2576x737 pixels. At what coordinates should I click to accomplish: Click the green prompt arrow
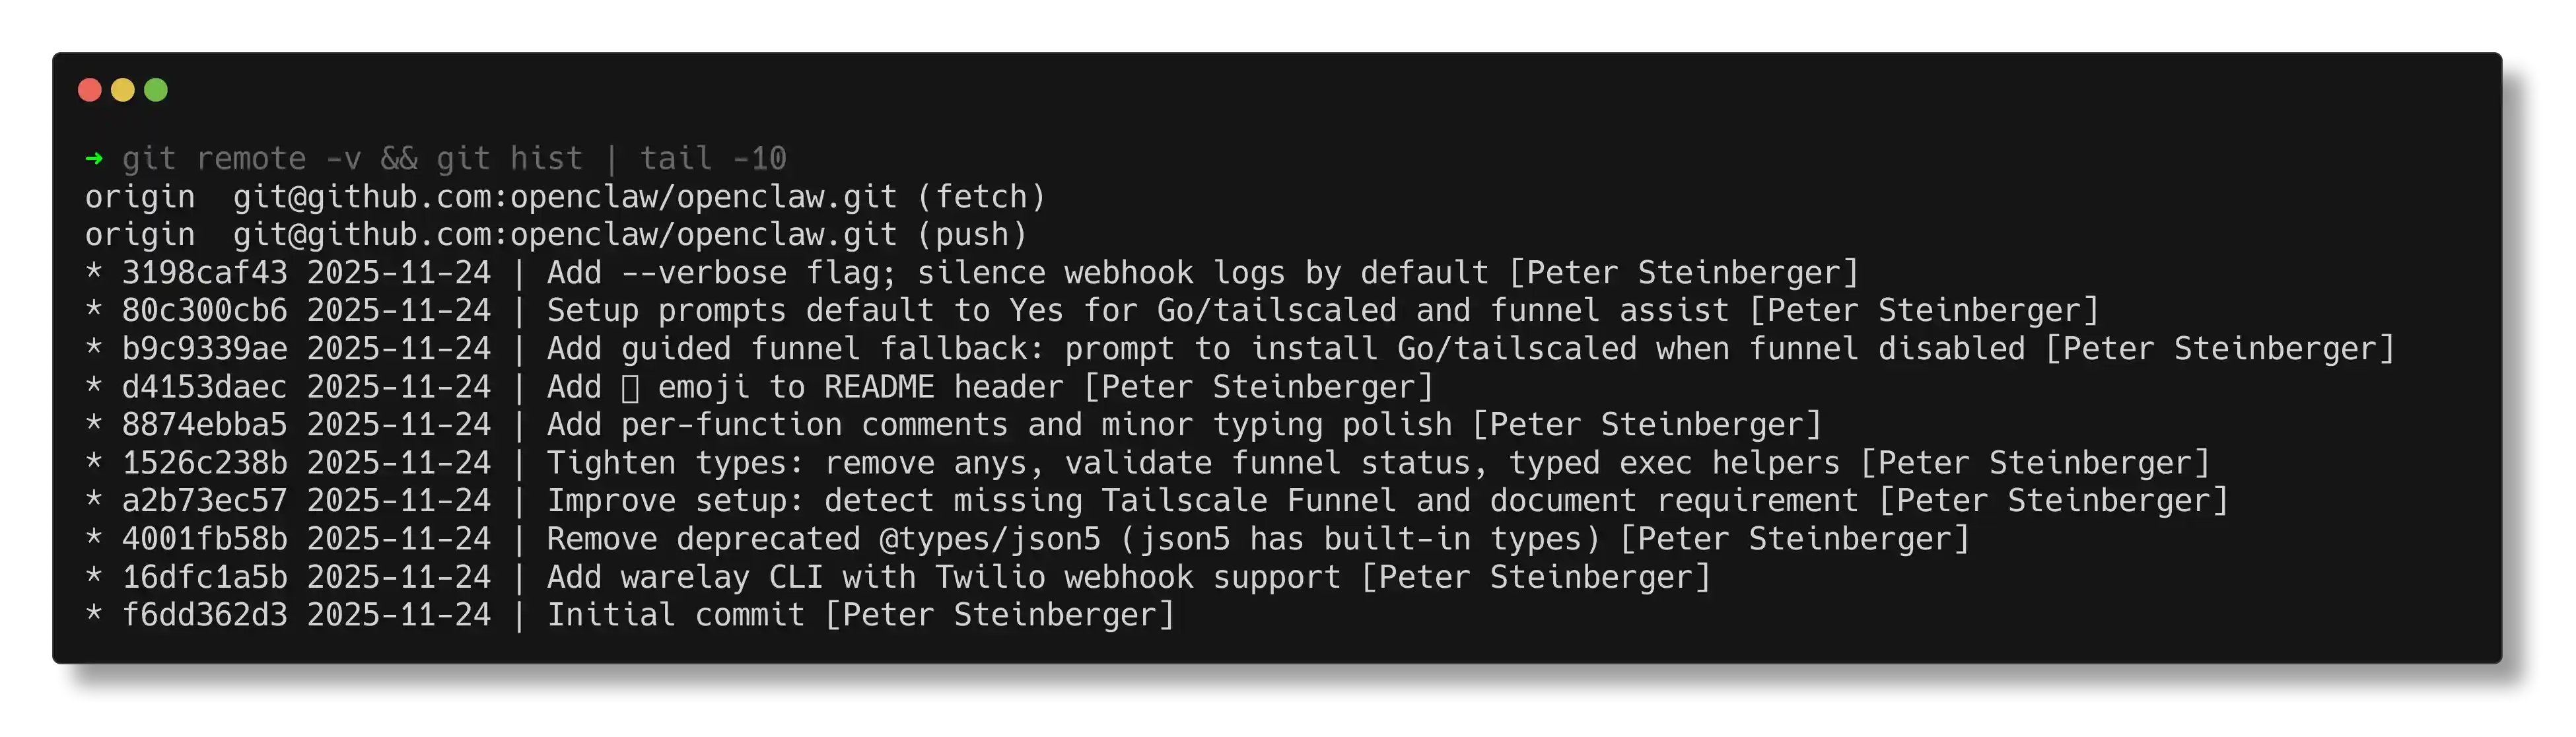(94, 158)
